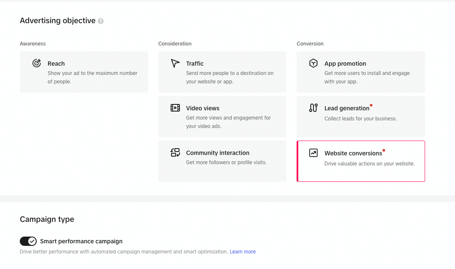Choose the Community interaction objective
Image resolution: width=455 pixels, height=269 pixels.
pos(222,161)
